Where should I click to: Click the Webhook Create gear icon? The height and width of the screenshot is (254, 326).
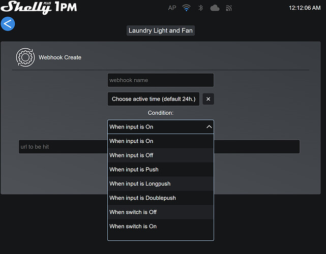[x=24, y=57]
